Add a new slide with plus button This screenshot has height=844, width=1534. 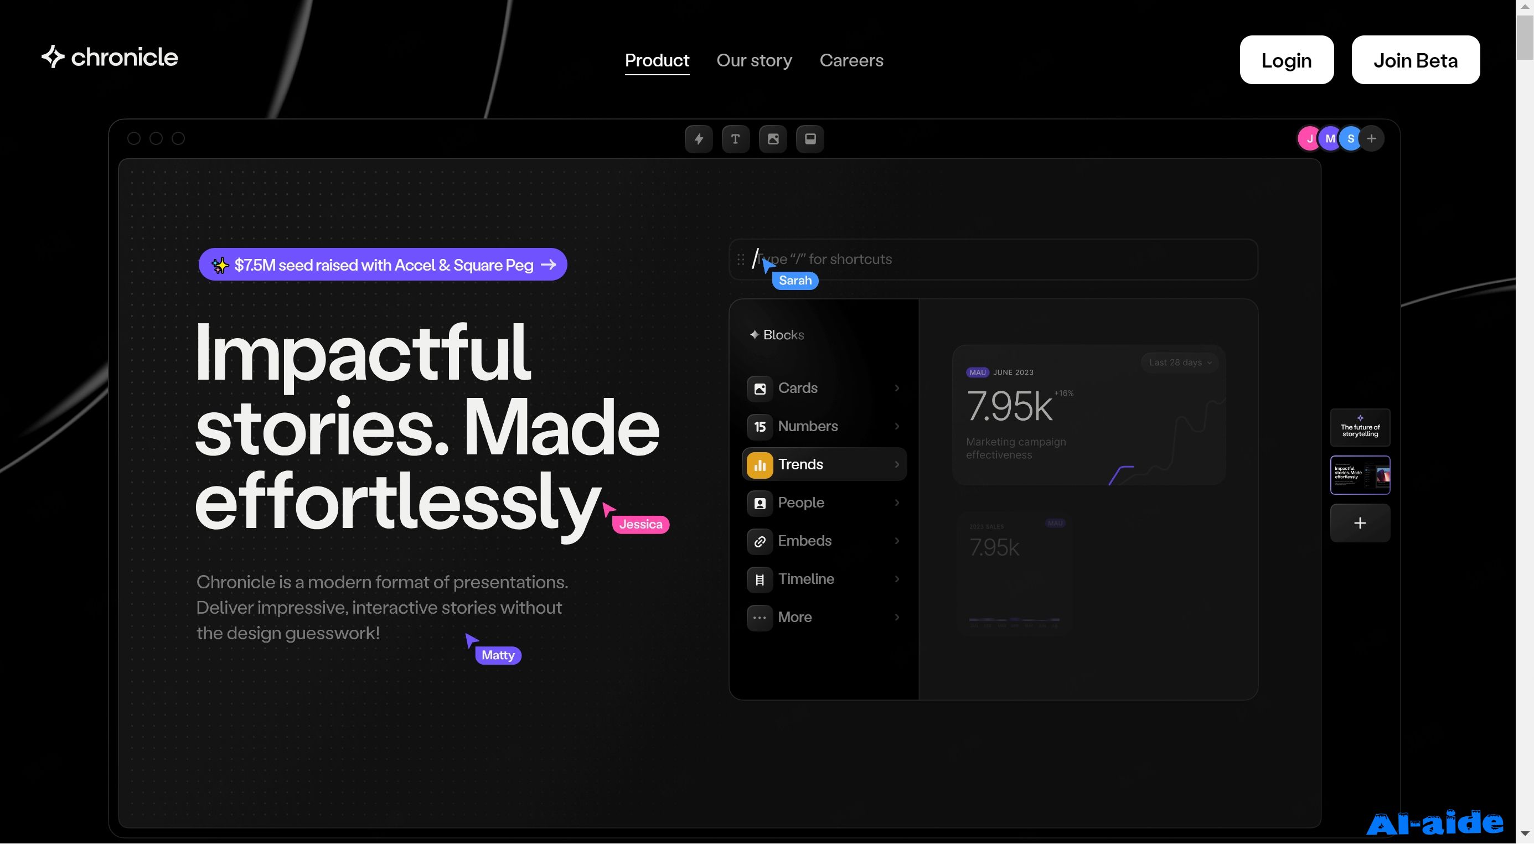tap(1360, 523)
